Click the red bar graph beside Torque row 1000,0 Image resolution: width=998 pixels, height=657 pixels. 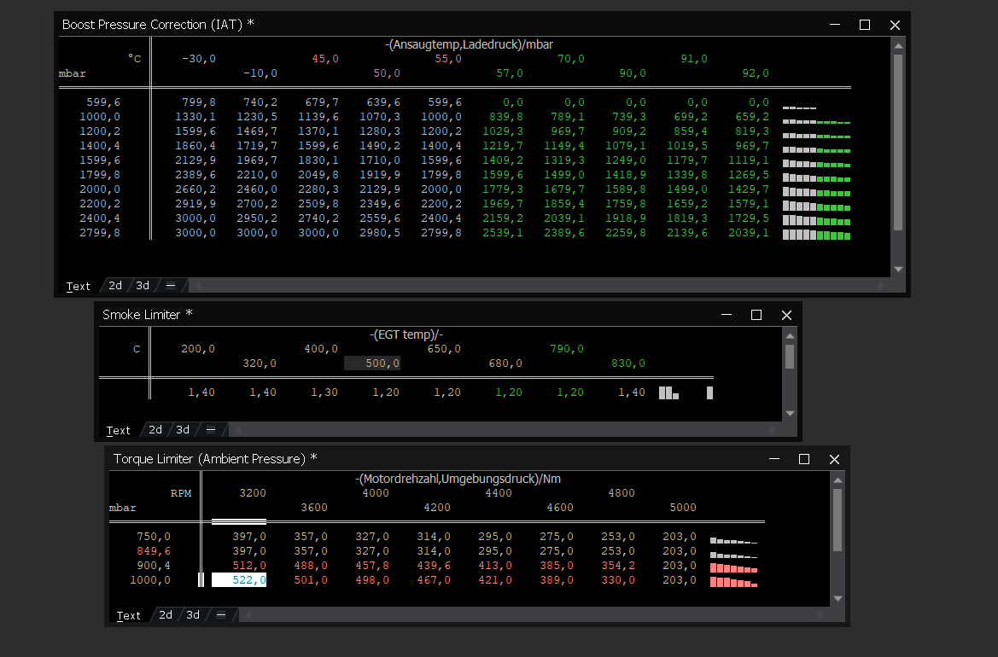(x=733, y=582)
